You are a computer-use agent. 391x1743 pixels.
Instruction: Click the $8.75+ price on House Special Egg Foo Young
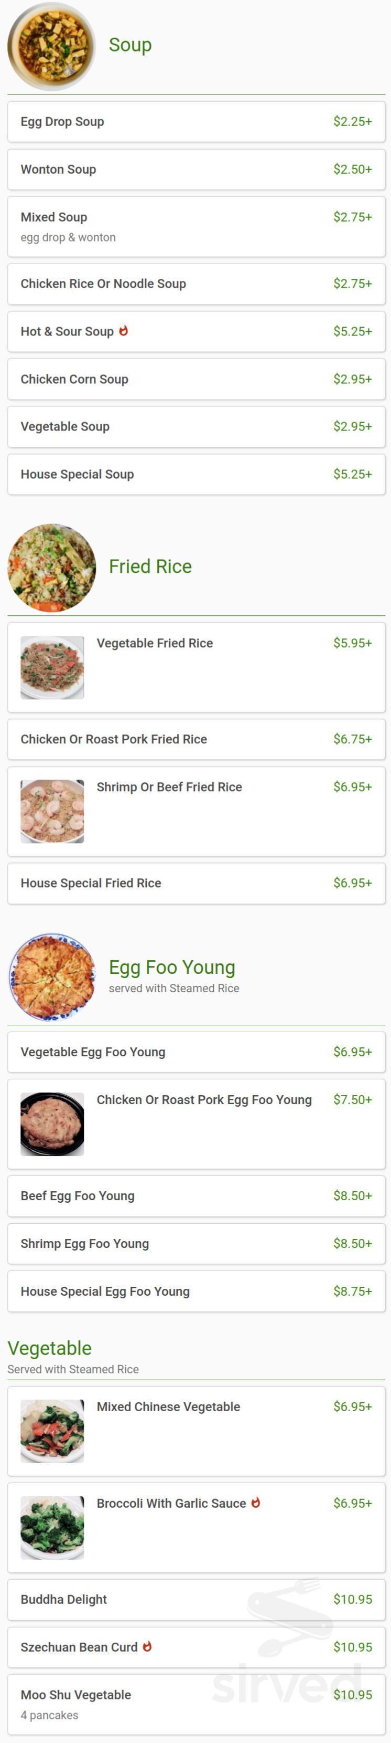354,1291
